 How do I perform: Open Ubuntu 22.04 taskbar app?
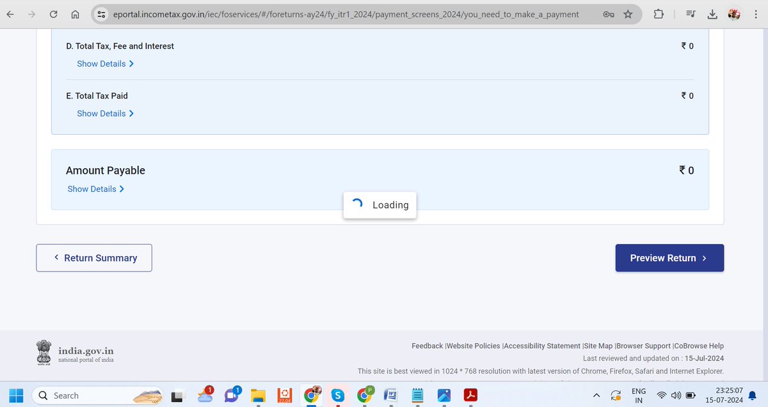[x=285, y=395]
